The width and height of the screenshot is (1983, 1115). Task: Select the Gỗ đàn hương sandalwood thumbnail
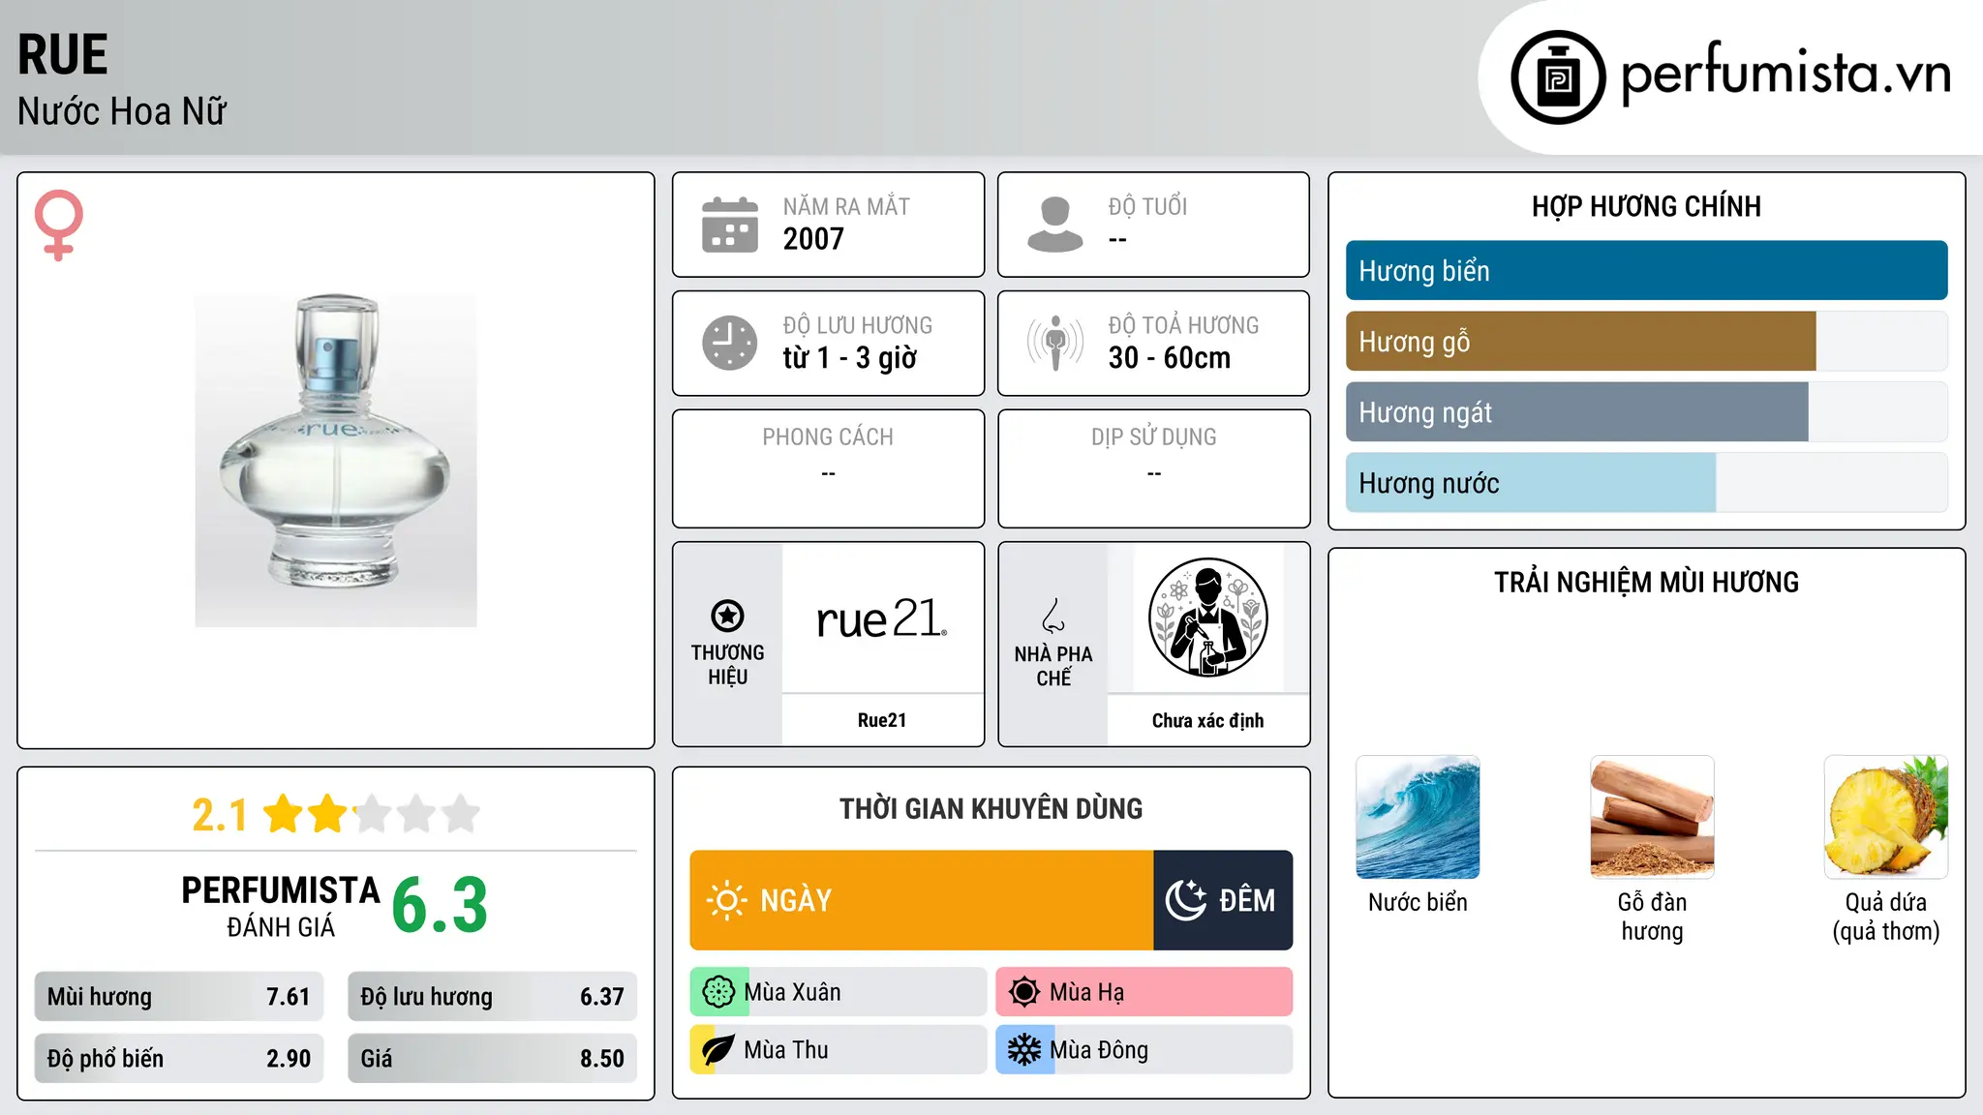pyautogui.click(x=1652, y=817)
